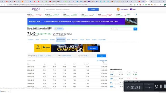The width and height of the screenshot is (166, 93).
Task: Switch to the Facebook browser tab
Action: (97, 2)
